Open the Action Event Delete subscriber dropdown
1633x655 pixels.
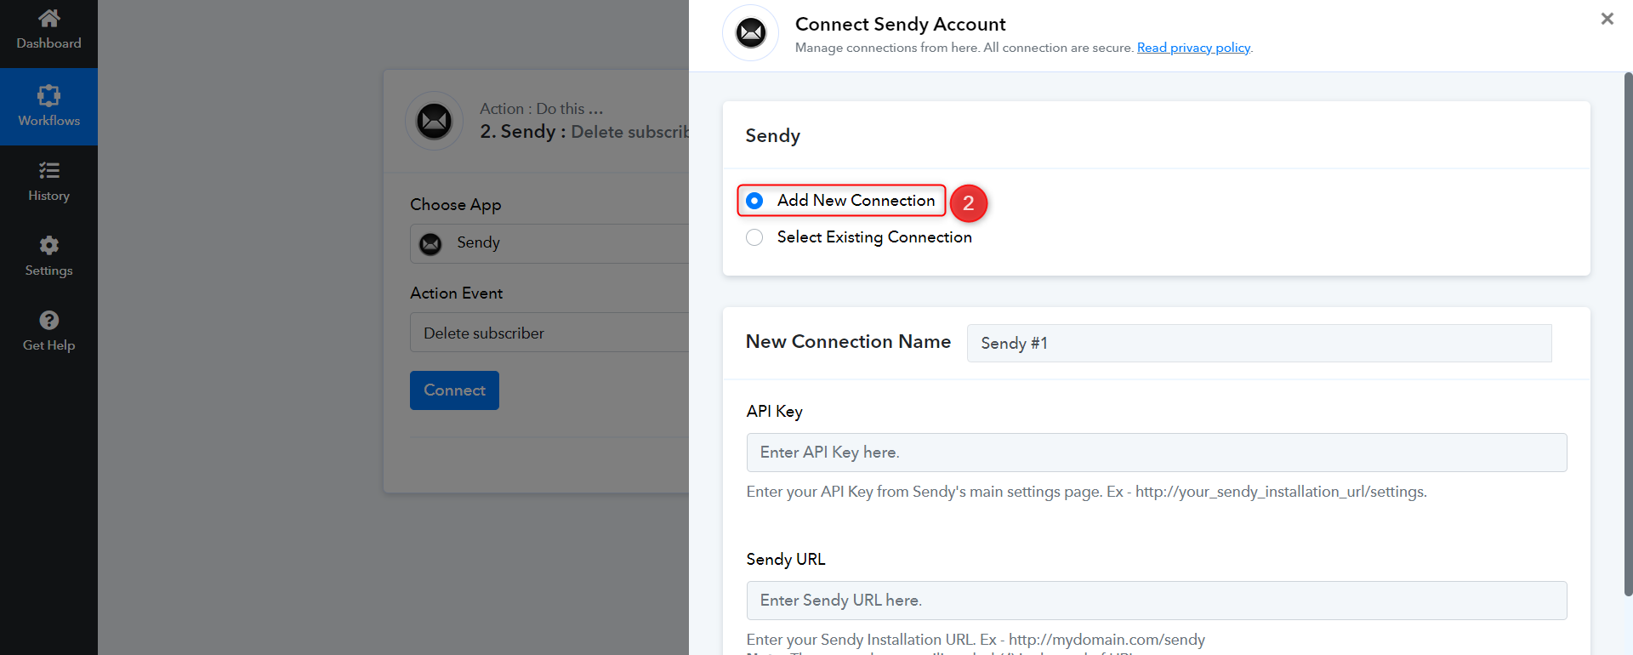pyautogui.click(x=549, y=333)
